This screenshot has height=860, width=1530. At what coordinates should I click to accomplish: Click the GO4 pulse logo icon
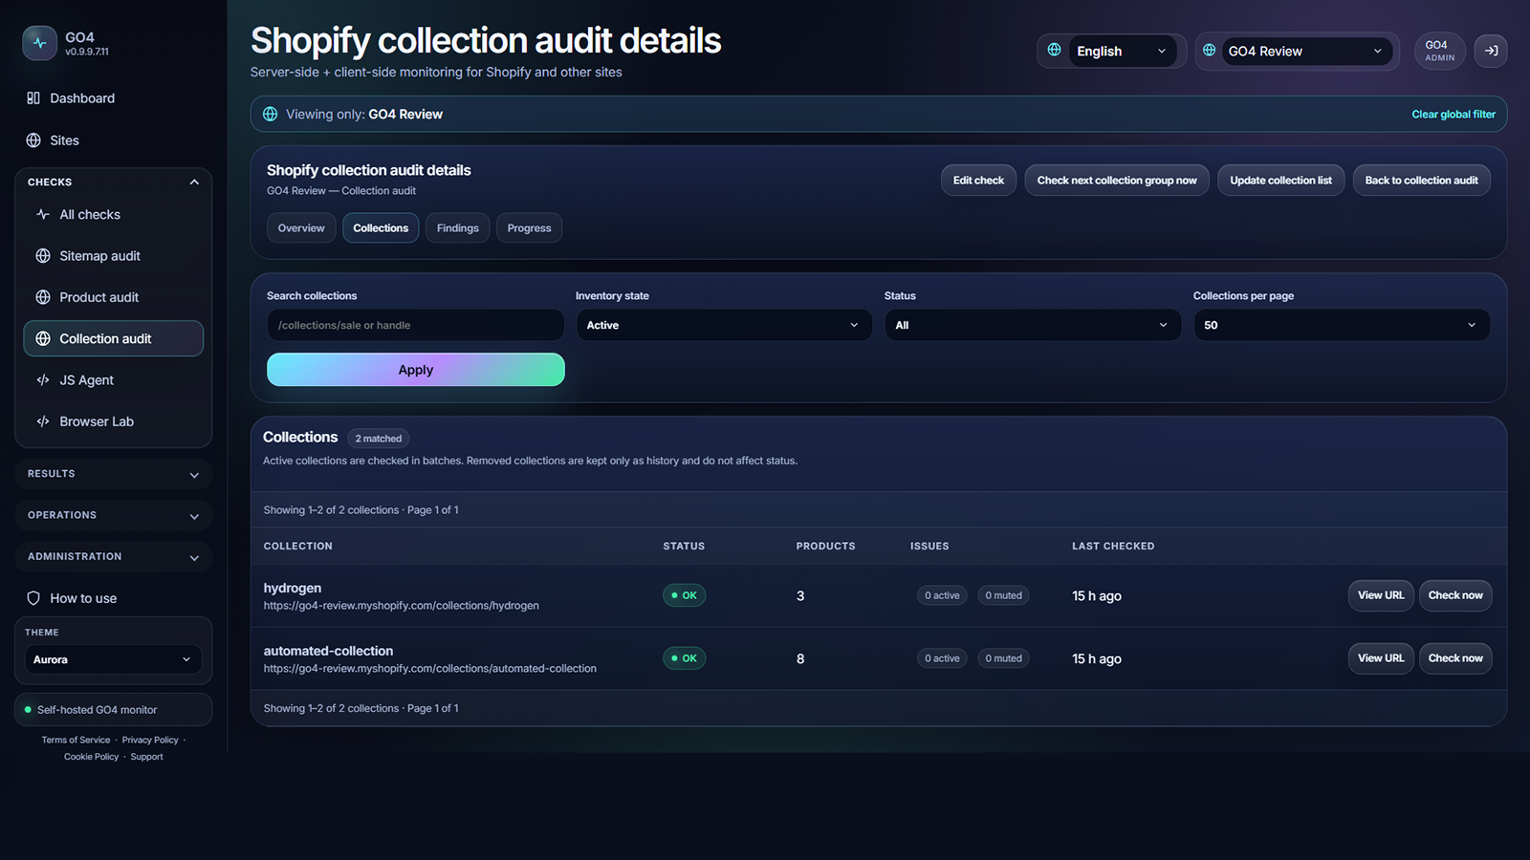(x=39, y=43)
